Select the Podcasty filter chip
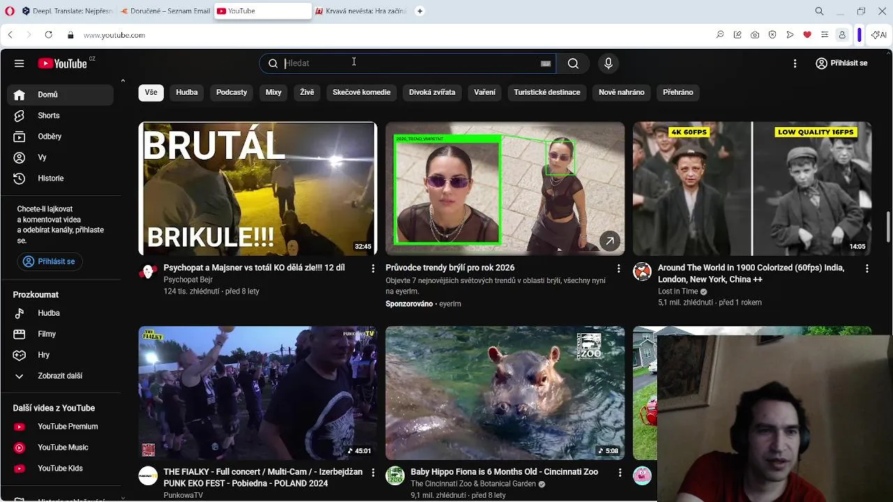 tap(232, 92)
